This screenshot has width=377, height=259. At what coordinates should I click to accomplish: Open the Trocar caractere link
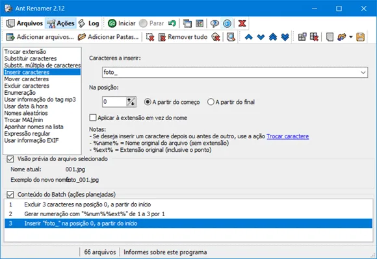[287, 136]
